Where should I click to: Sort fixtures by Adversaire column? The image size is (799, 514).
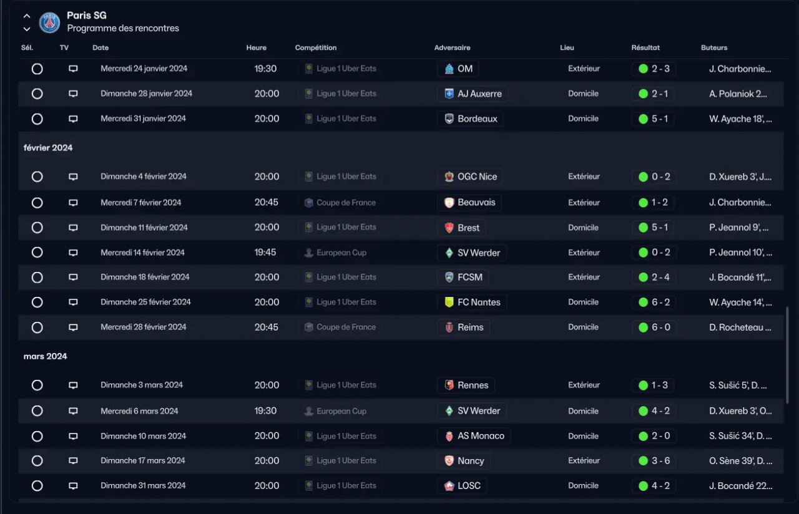(453, 48)
